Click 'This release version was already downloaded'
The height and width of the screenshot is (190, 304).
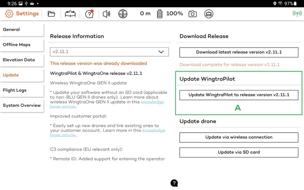point(98,64)
